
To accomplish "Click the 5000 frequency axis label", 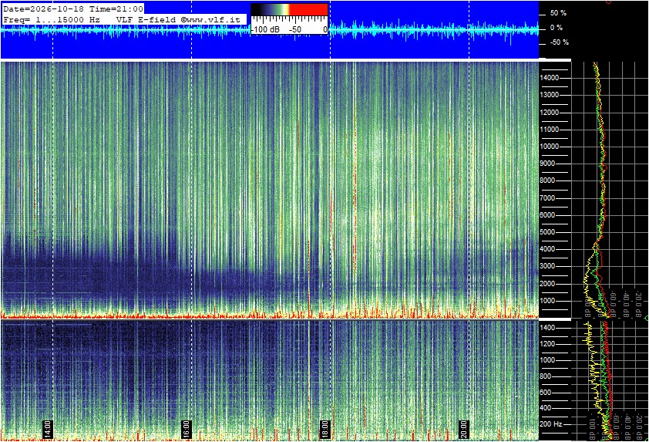I will pyautogui.click(x=549, y=232).
